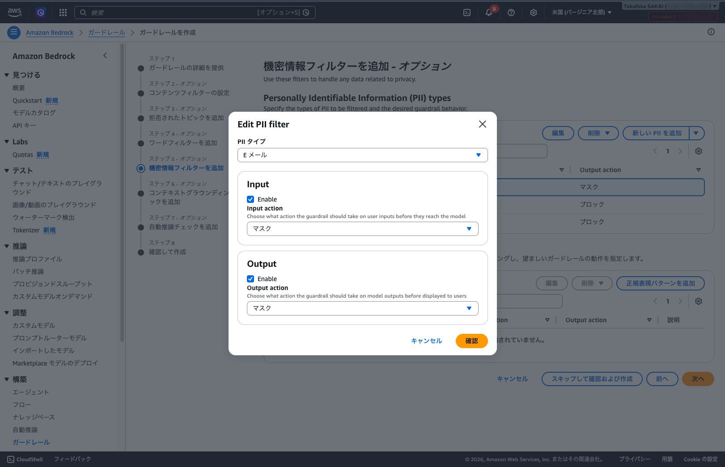
Task: Open モデルカタログ in sidebar
Action: [x=34, y=113]
